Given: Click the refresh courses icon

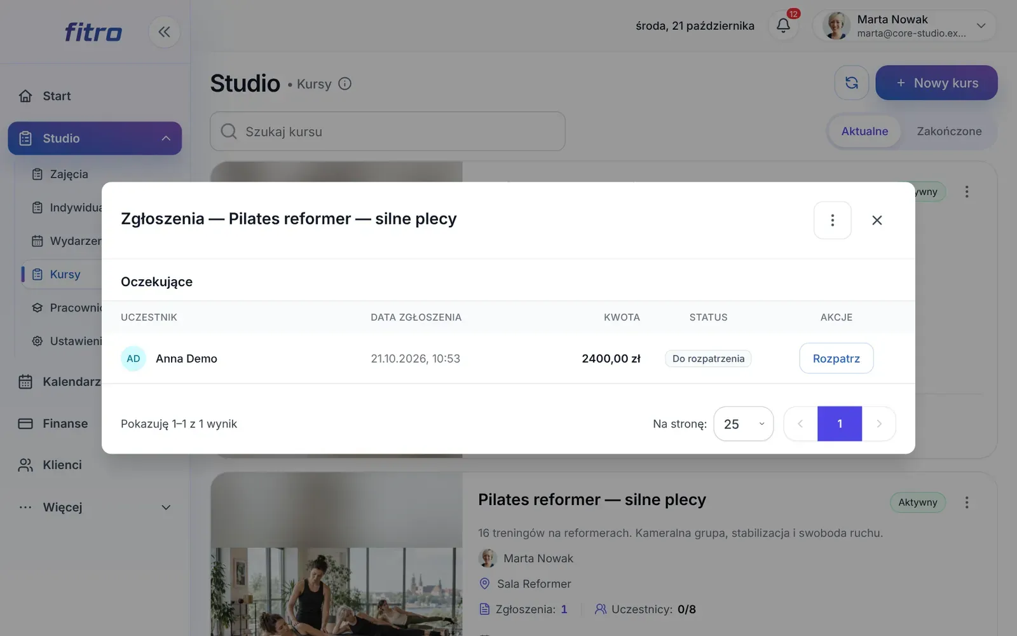Looking at the screenshot, I should click(x=852, y=83).
